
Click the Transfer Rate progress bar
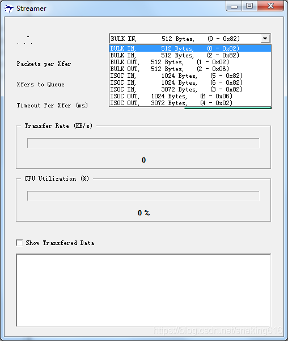pos(143,143)
